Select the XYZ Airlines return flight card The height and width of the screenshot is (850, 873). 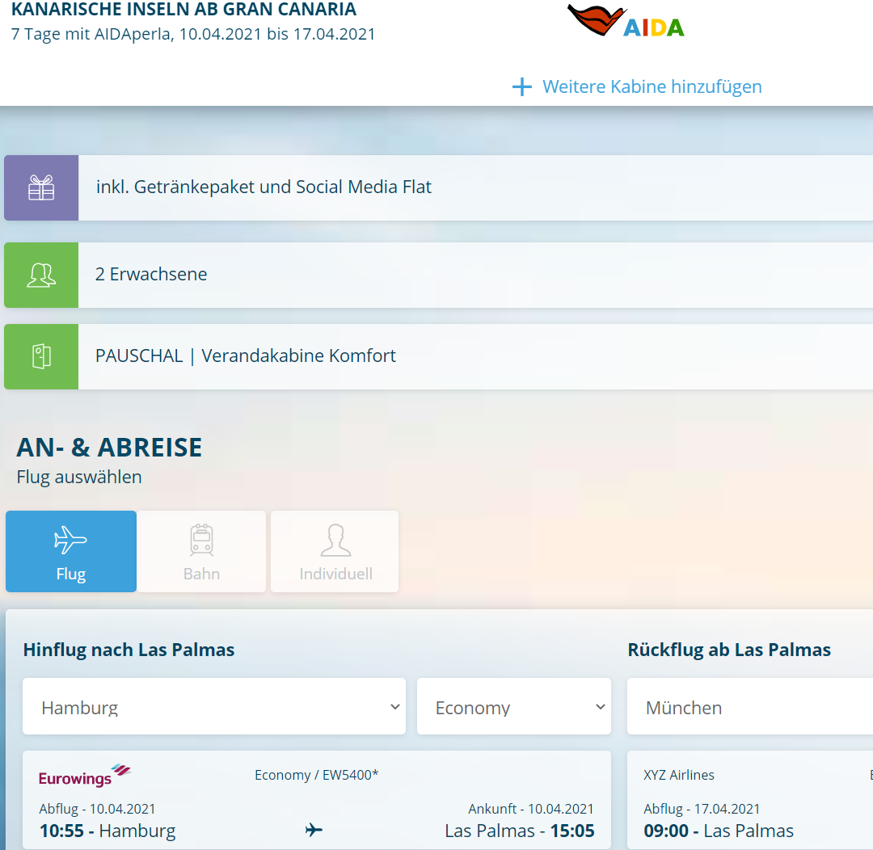(750, 801)
